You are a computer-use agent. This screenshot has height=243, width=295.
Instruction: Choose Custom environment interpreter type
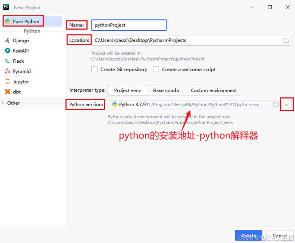pos(214,90)
